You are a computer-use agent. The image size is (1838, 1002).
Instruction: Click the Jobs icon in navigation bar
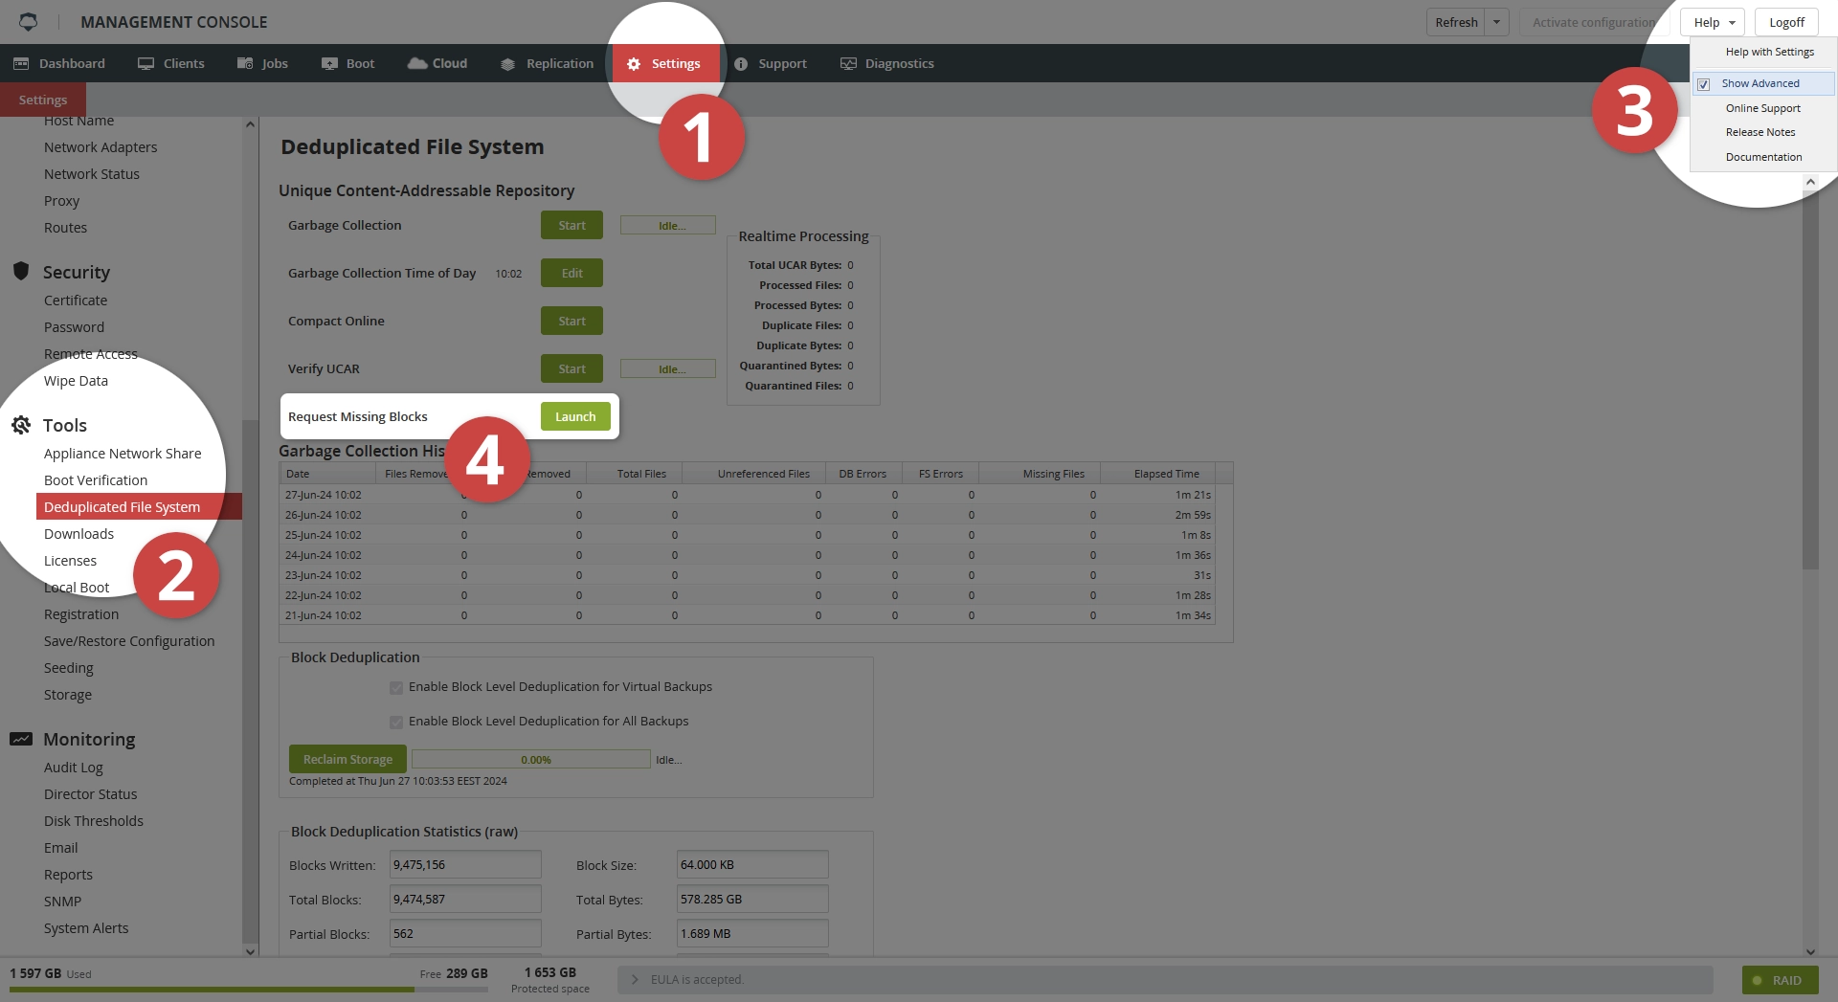coord(245,64)
